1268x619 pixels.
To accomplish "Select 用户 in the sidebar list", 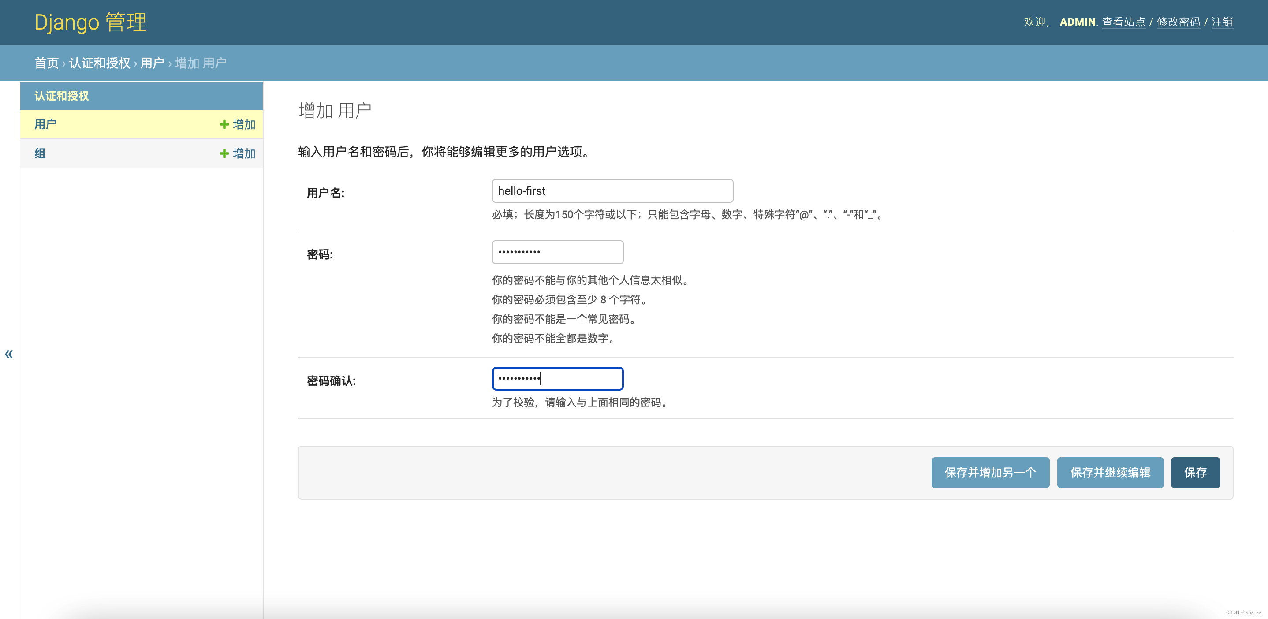I will coord(45,124).
